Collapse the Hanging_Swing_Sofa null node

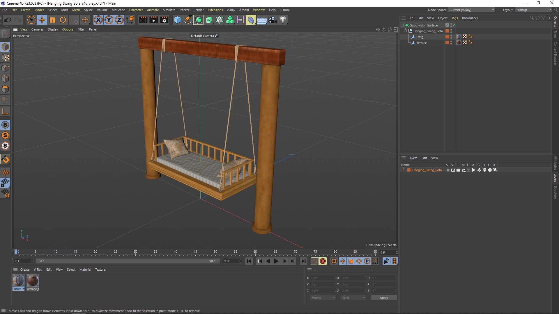click(x=405, y=31)
